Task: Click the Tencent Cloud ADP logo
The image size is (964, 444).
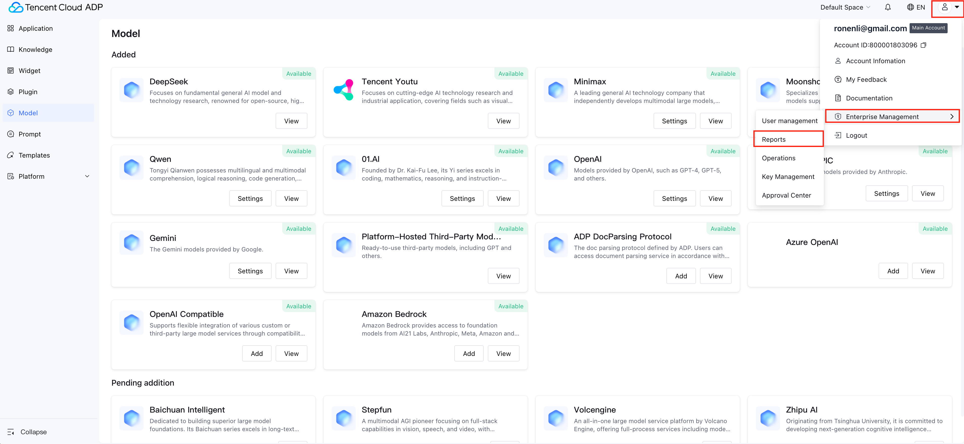Action: pyautogui.click(x=55, y=8)
